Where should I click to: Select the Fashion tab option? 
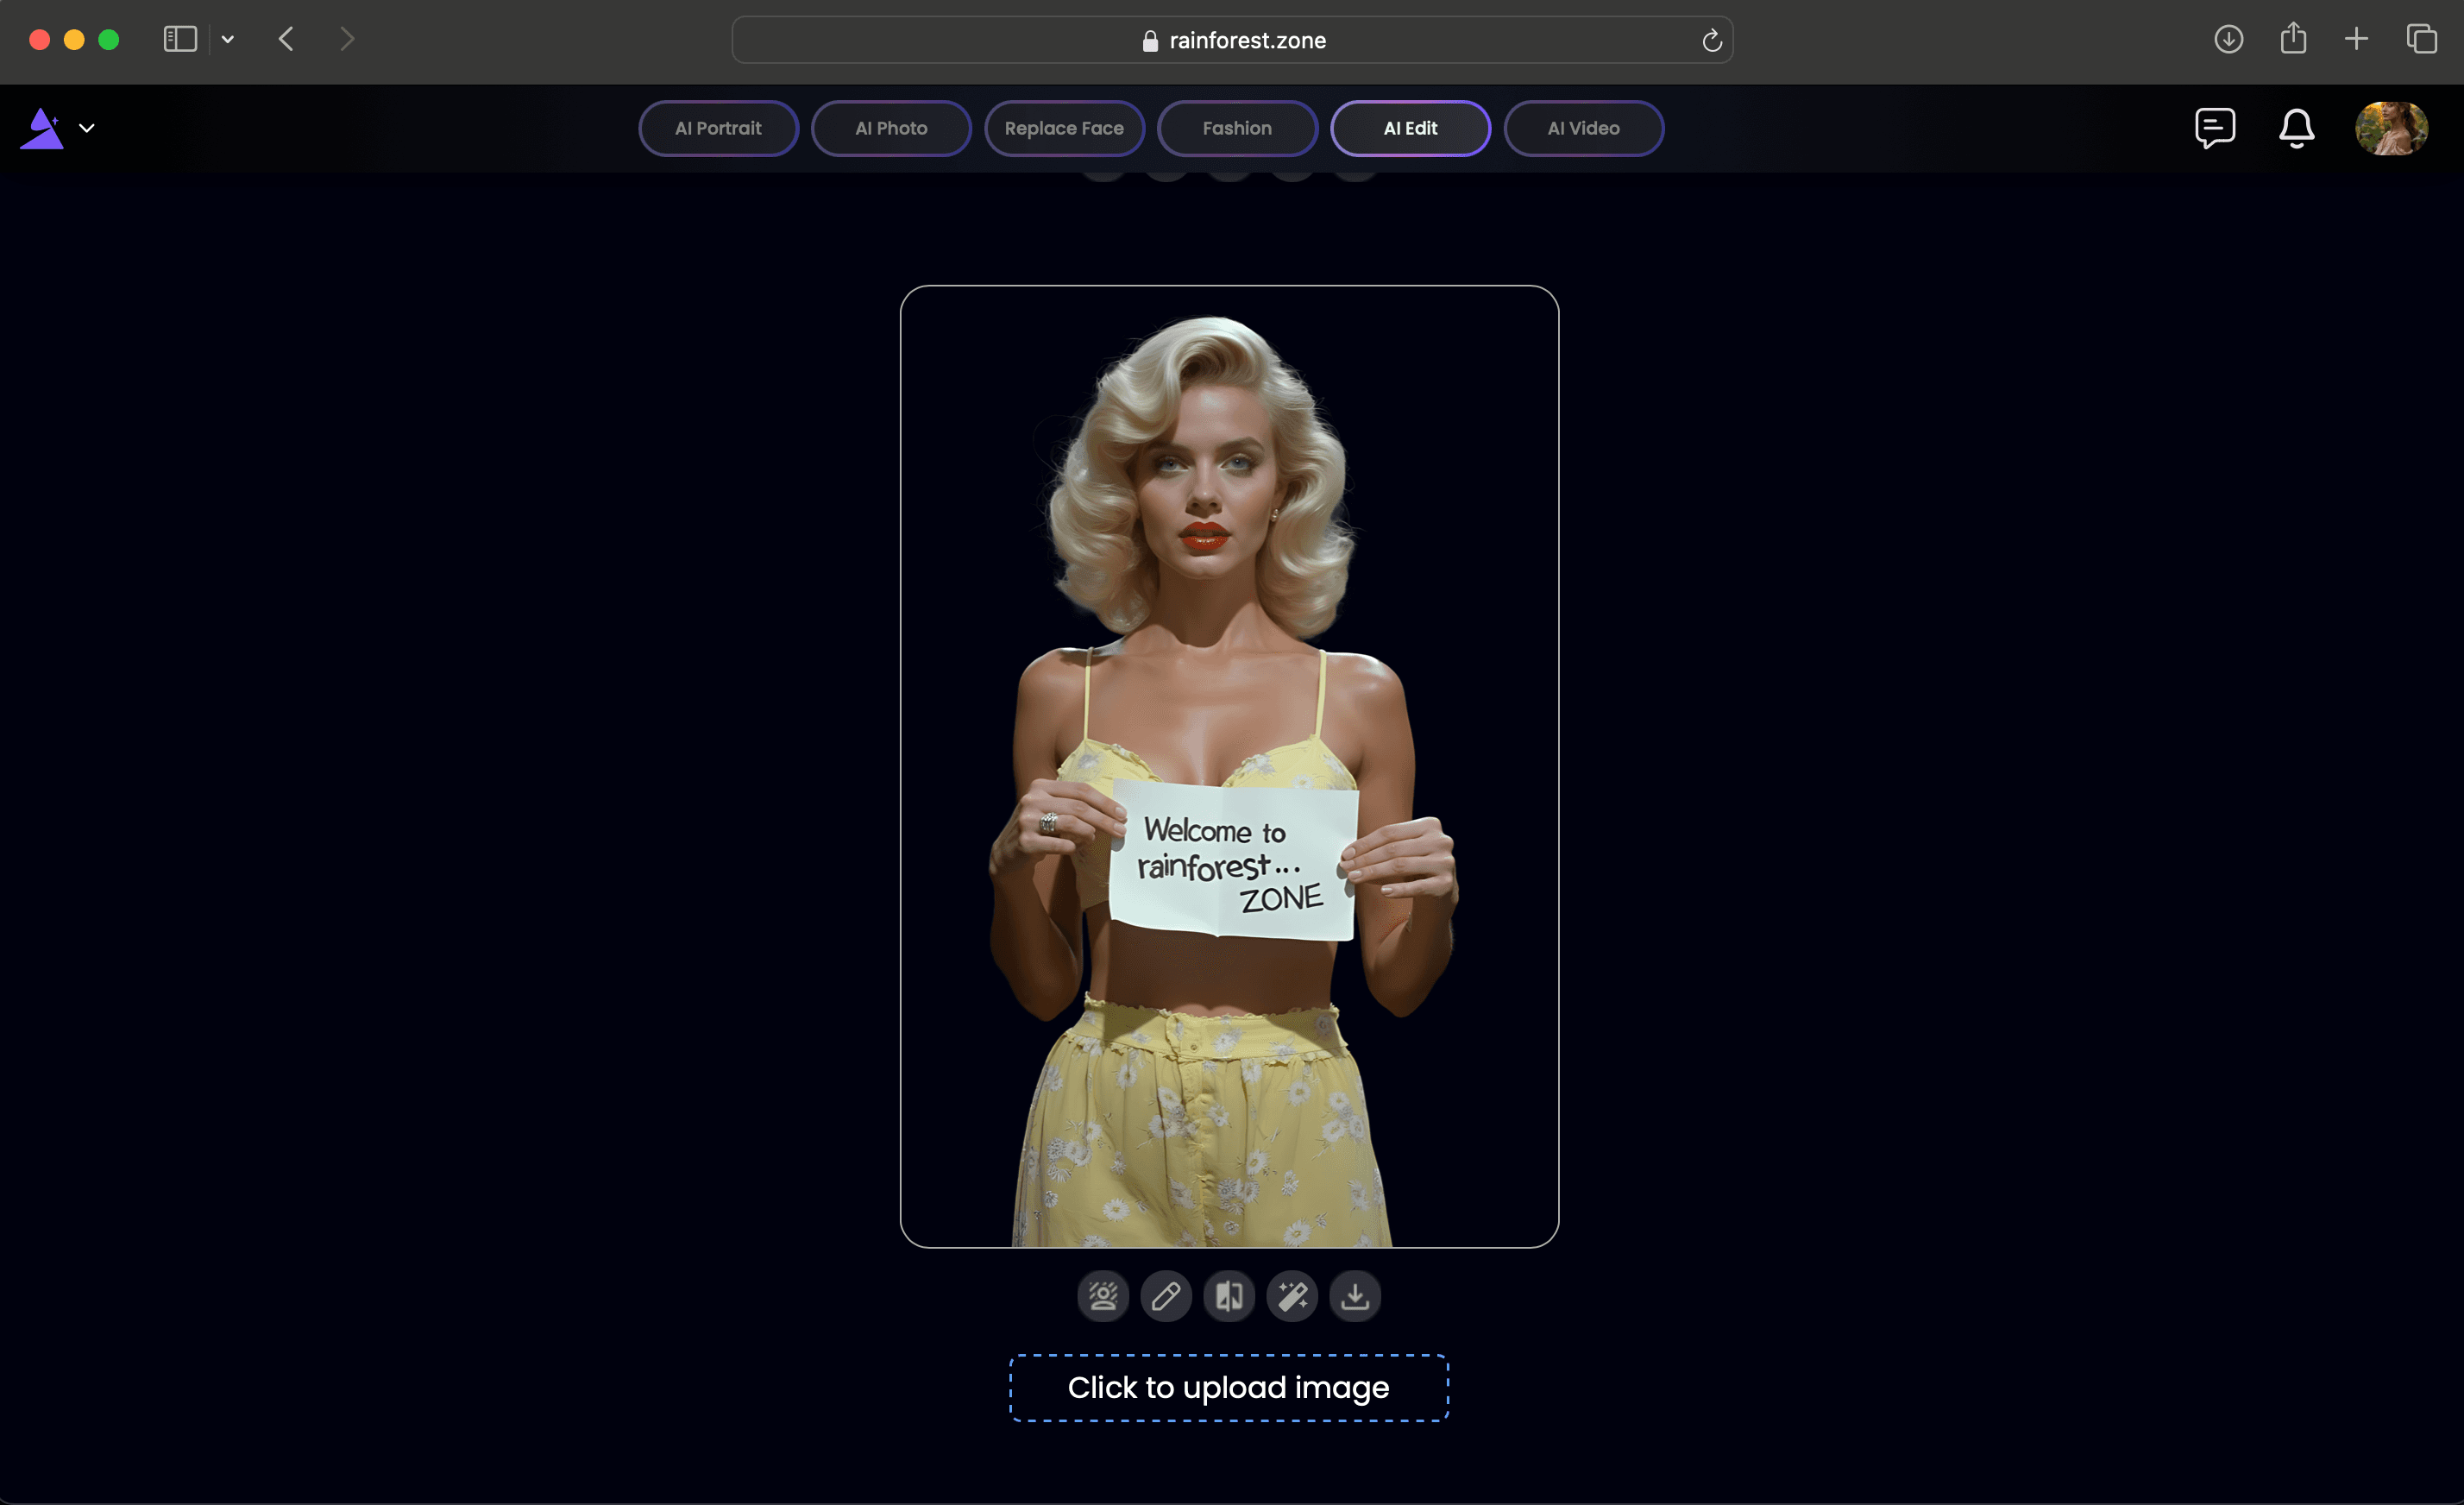tap(1235, 127)
